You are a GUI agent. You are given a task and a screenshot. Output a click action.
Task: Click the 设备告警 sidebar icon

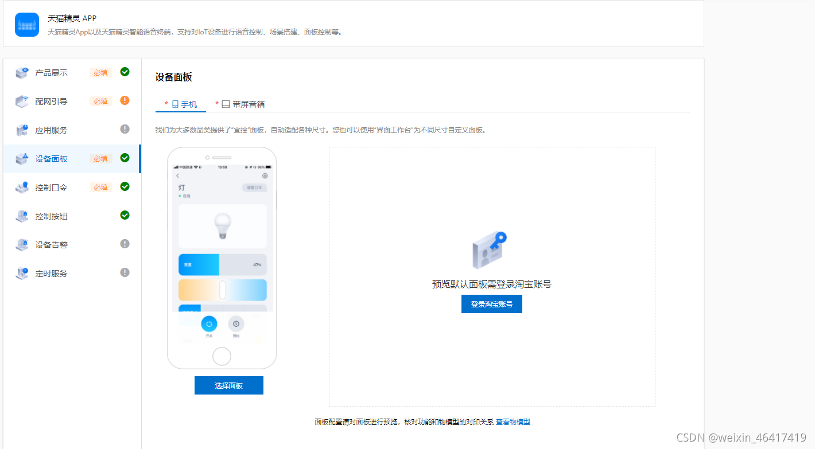point(22,245)
